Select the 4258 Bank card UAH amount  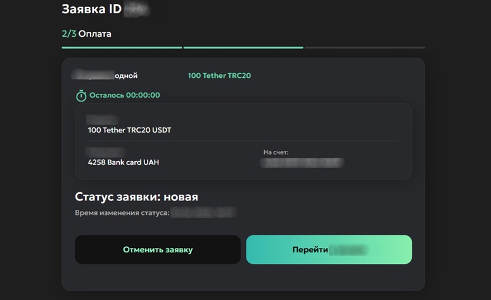(124, 162)
